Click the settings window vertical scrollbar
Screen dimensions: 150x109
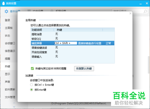pos(149,65)
